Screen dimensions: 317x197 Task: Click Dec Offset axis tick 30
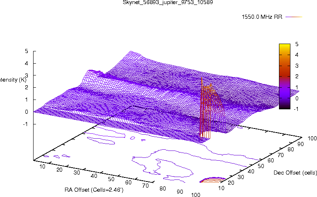pos(241,177)
